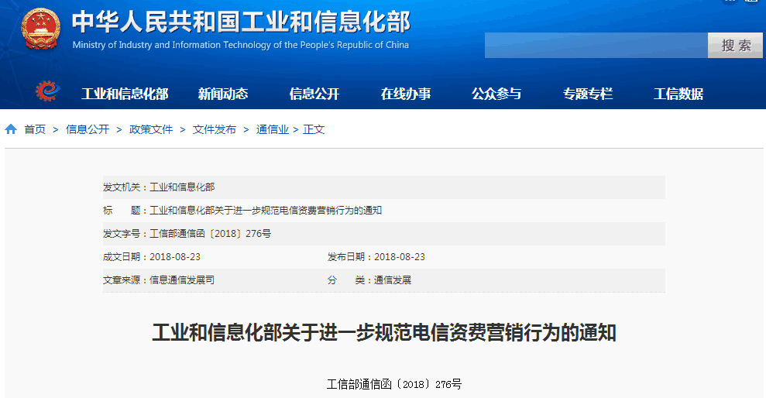Open the 在线办事 menu
766x398 pixels.
pyautogui.click(x=406, y=94)
